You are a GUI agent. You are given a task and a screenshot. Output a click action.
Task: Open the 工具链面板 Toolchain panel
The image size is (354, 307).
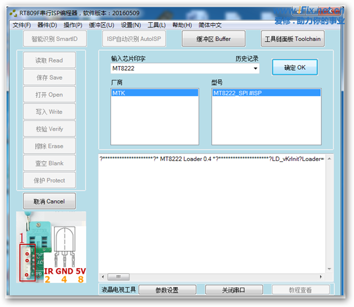pyautogui.click(x=292, y=39)
